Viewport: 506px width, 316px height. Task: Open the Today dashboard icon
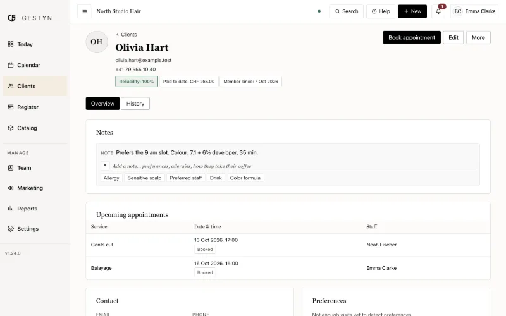(x=11, y=44)
